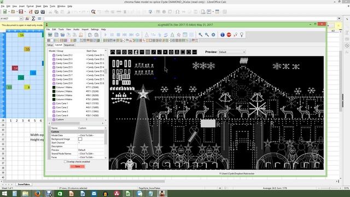Open the Save icon dropdown arrow in Calc

tap(25, 11)
